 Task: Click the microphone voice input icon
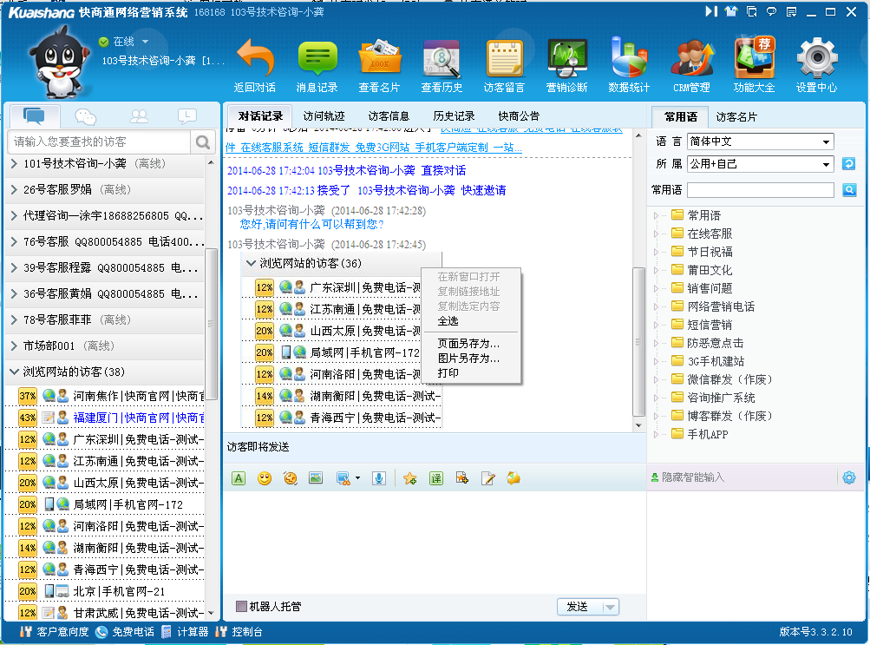379,477
